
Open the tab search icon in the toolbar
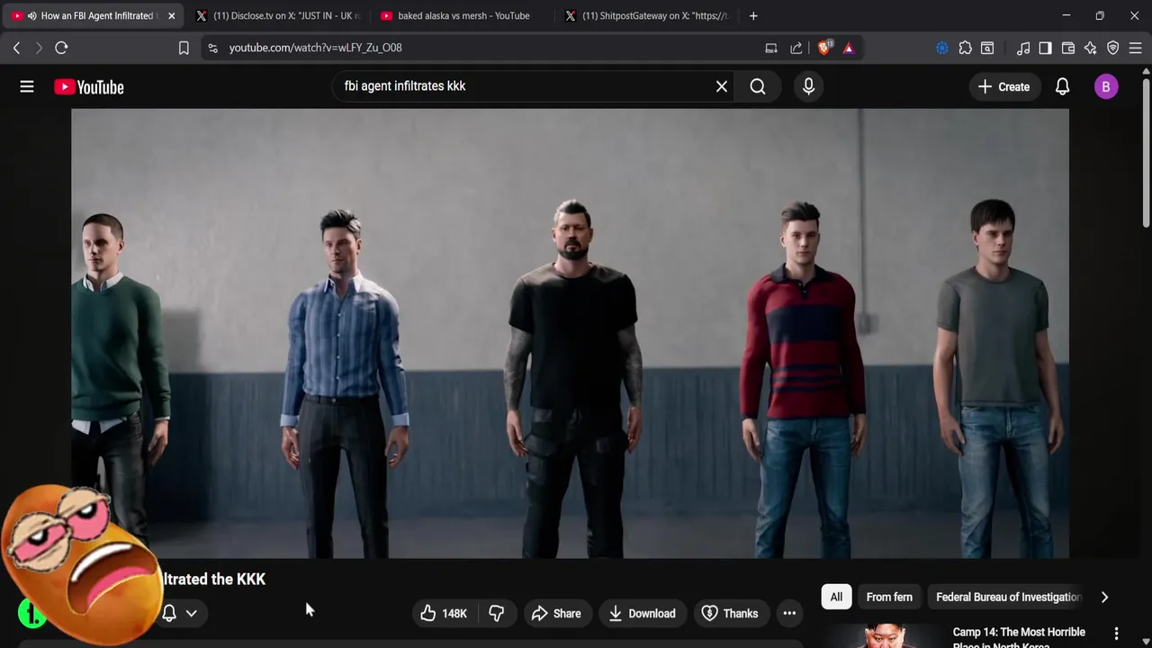987,48
